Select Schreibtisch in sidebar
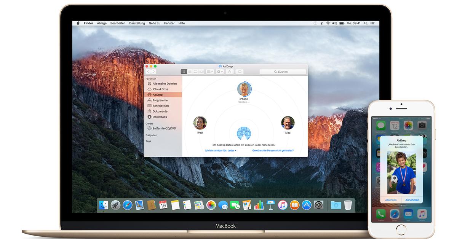Image resolution: width=457 pixels, height=239 pixels. (163, 106)
